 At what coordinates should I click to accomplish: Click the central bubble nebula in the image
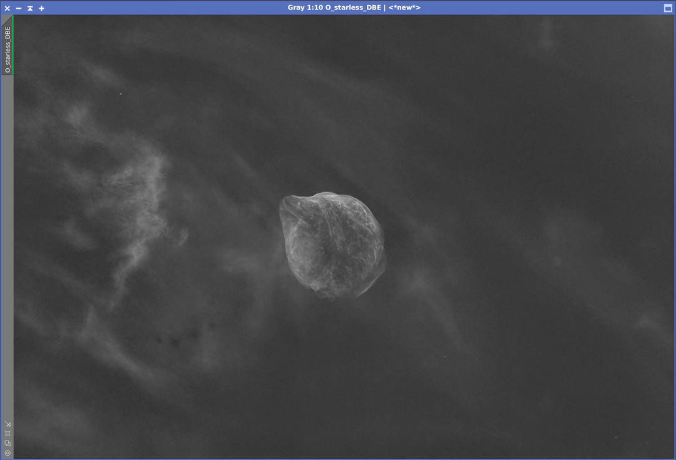click(332, 244)
